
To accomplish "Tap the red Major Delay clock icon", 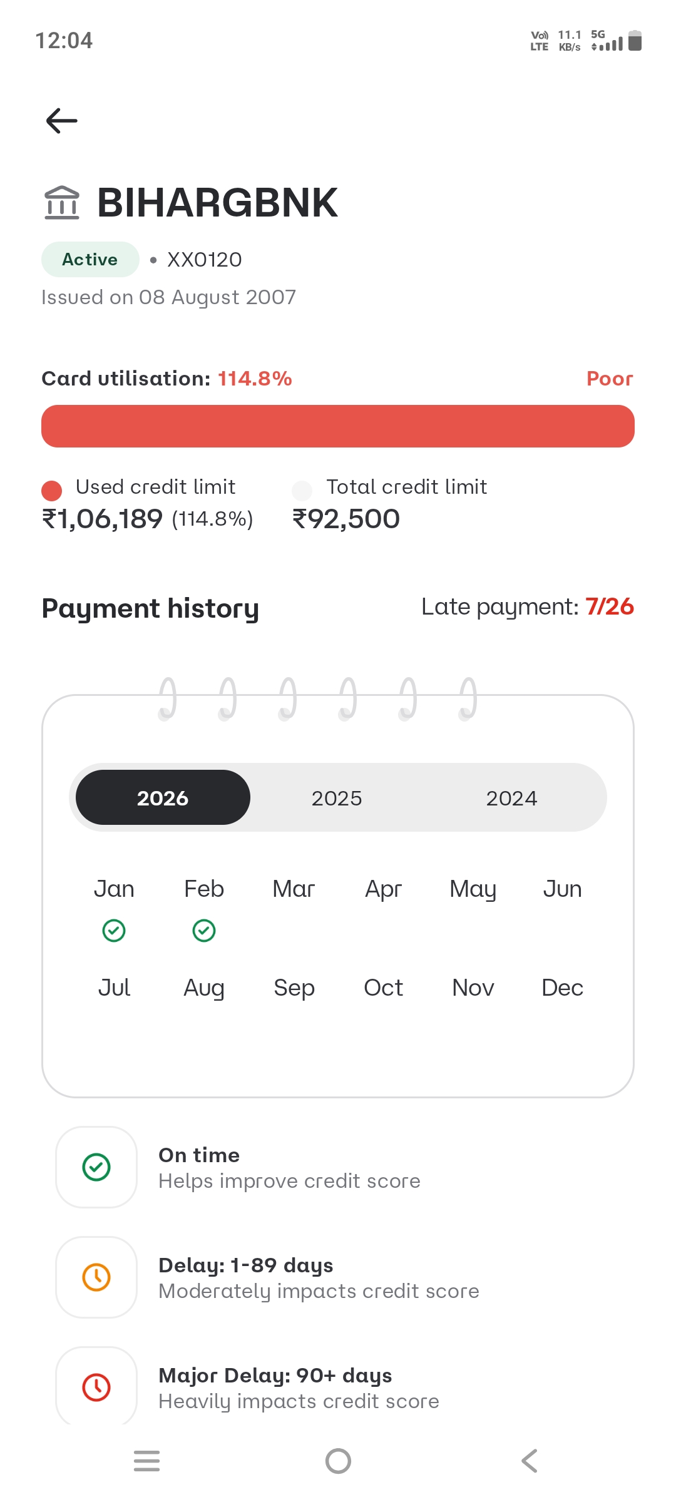I will 96,1387.
